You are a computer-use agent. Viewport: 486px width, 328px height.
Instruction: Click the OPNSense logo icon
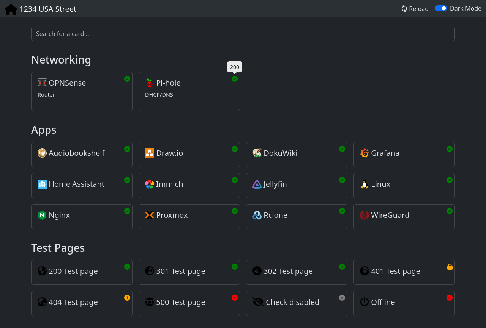[x=42, y=83]
